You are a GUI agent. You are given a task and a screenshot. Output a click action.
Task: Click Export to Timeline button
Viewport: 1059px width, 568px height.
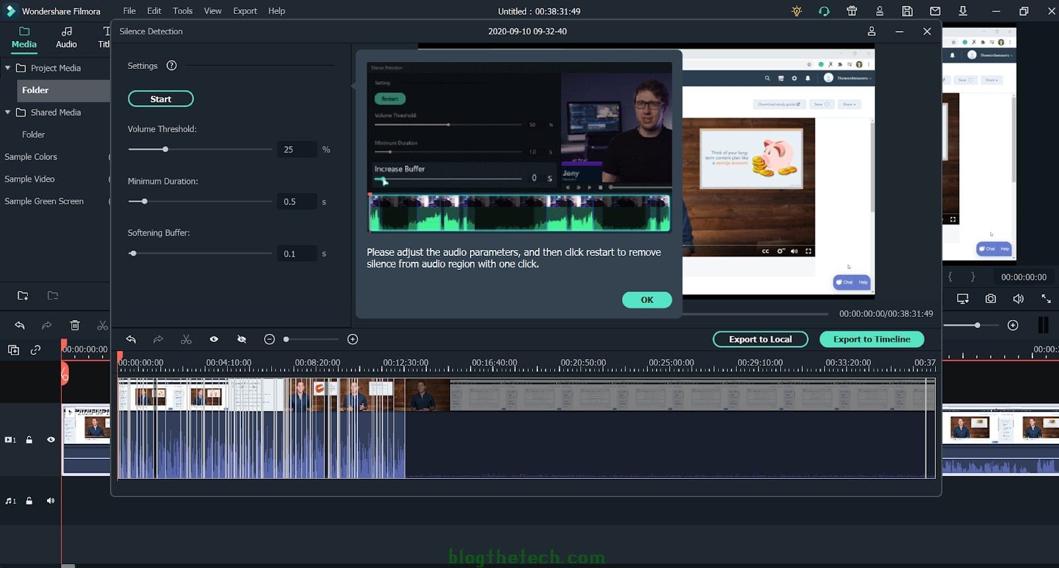pos(872,339)
